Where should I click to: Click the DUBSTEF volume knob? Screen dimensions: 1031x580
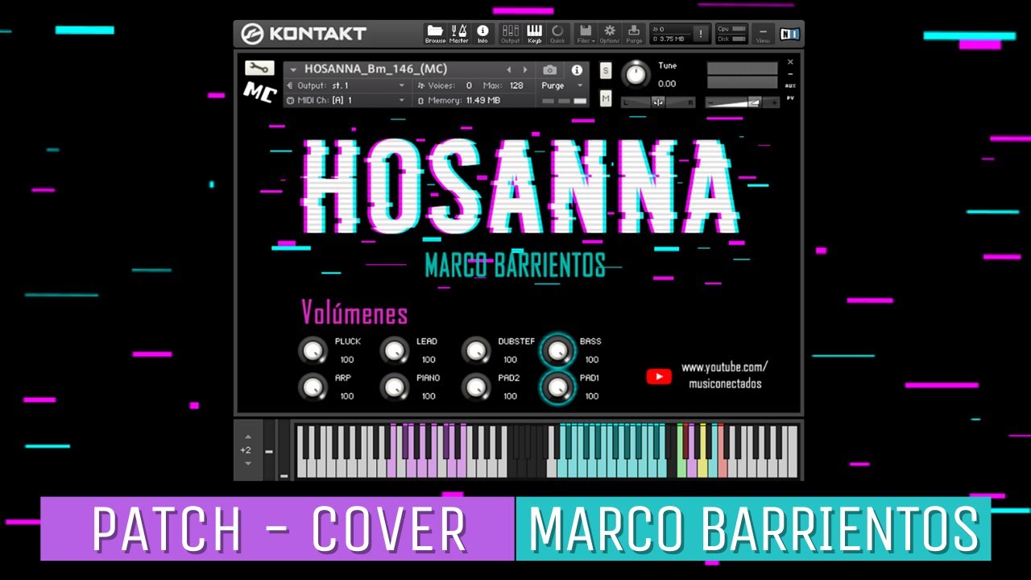click(476, 350)
